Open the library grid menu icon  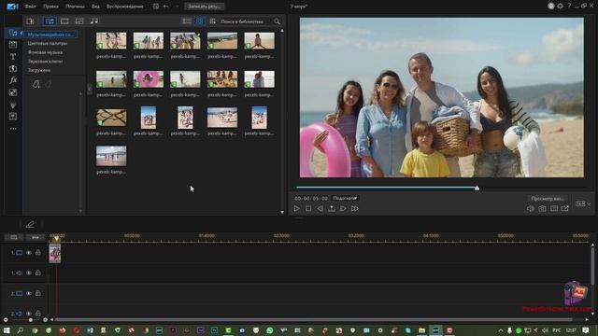click(x=212, y=21)
